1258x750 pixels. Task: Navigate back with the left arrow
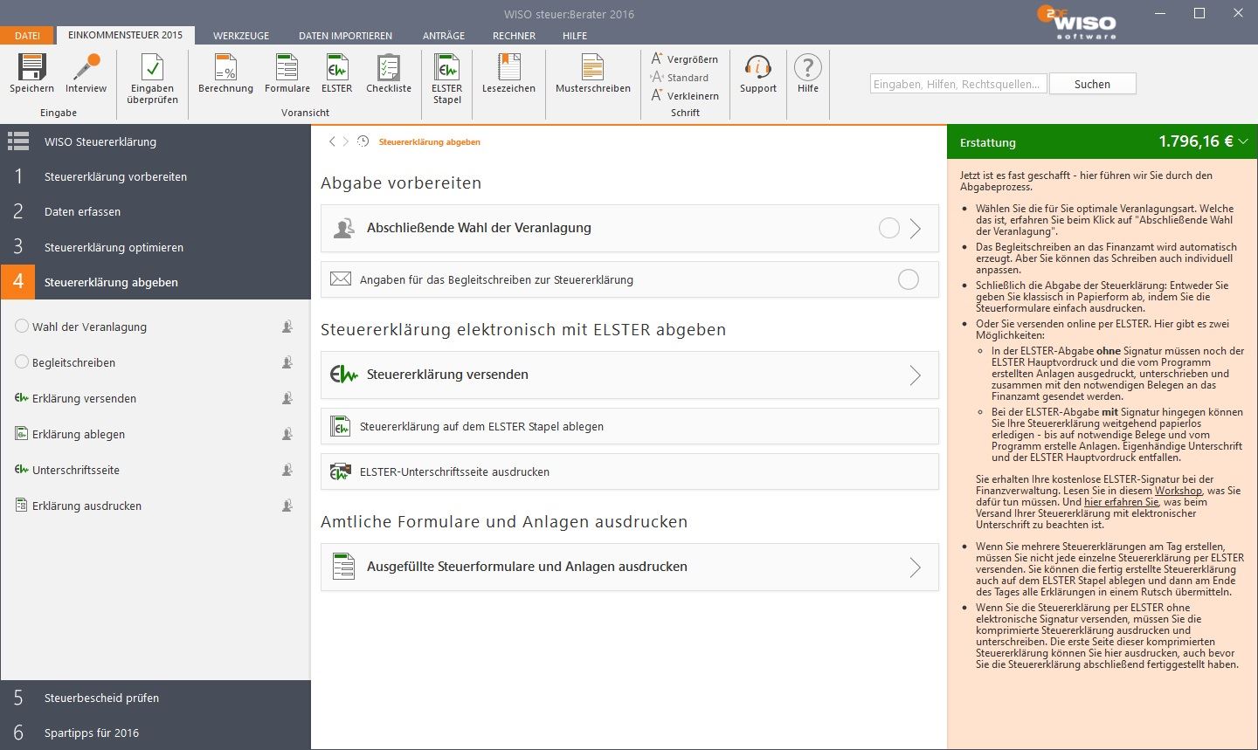[x=332, y=141]
